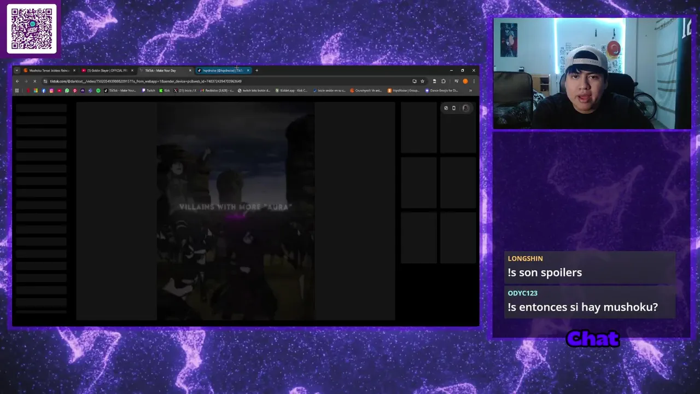Open the TikTok compass icon in page header

(446, 108)
